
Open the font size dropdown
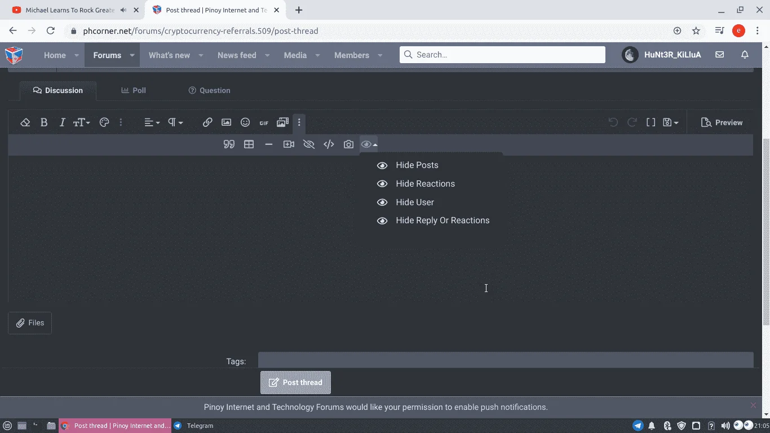[x=82, y=122]
